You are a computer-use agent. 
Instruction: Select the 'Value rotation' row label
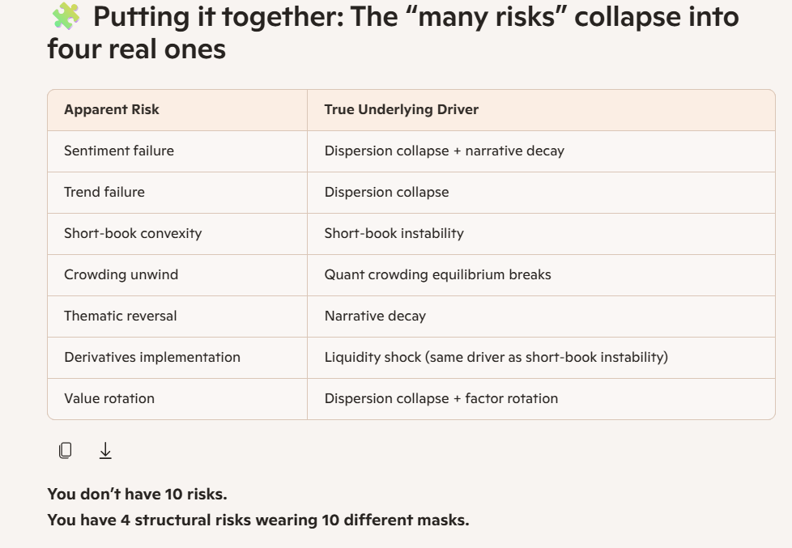109,398
